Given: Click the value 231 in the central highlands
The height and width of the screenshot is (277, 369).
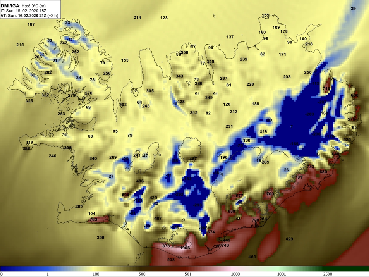Looking at the screenshot, I should (229, 126).
